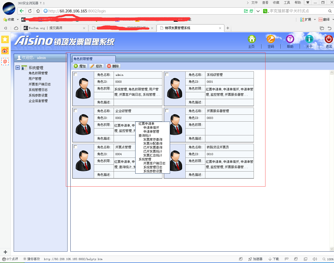The width and height of the screenshot is (334, 263).
Task: Go to browser home page icon
Action: click(x=38, y=11)
